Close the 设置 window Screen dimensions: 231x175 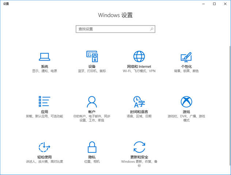coord(225,4)
